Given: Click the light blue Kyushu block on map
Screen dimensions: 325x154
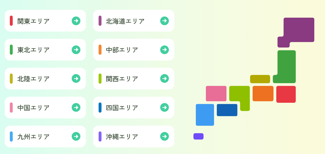Looking at the screenshot, I should (x=205, y=115).
